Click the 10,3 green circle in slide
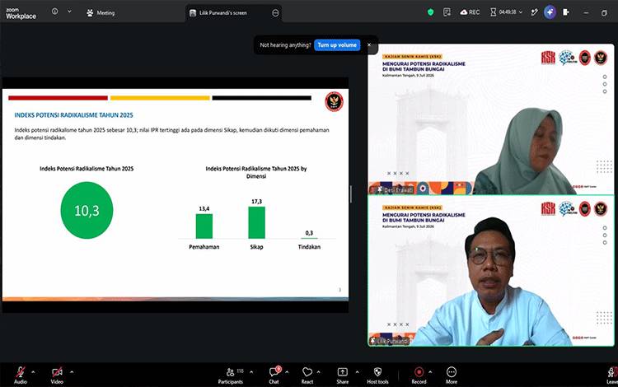Screen dimensions: 618x387 click(87, 210)
